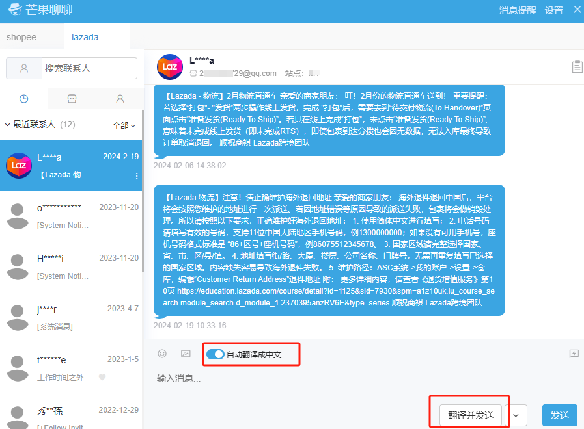Switch to the shop list icon tab
584x429 pixels.
point(72,99)
